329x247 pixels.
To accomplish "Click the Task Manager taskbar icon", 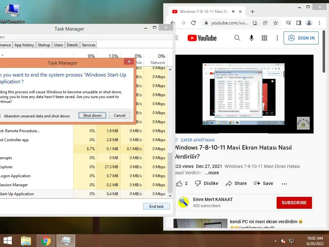I will coord(66,241).
